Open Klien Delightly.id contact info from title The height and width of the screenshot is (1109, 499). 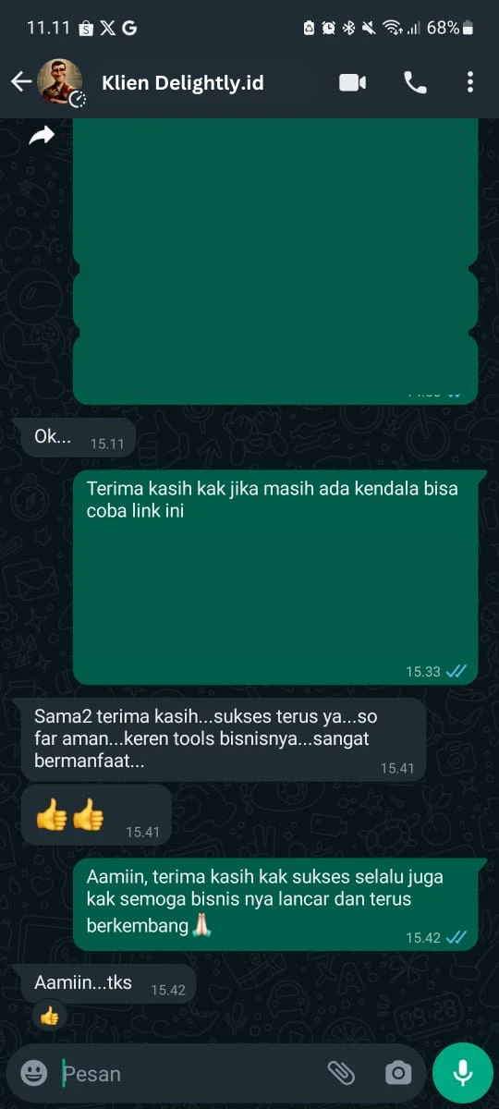(x=182, y=82)
